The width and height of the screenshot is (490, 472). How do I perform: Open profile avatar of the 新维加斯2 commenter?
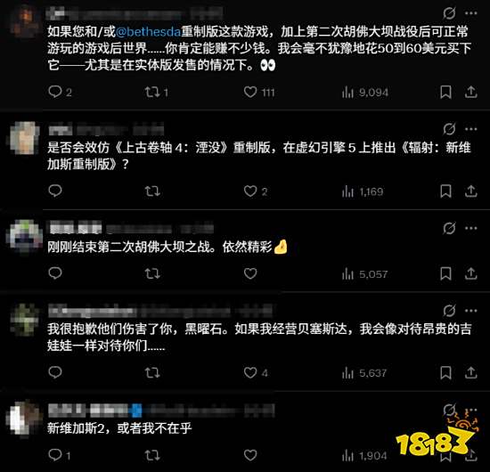pos(25,419)
